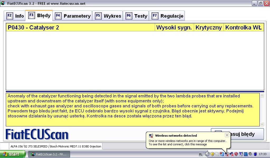
Task: Click the system clock showing 17:33
Action: point(263,154)
